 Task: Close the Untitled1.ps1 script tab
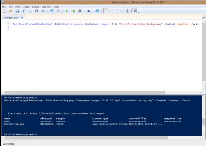pos(22,18)
